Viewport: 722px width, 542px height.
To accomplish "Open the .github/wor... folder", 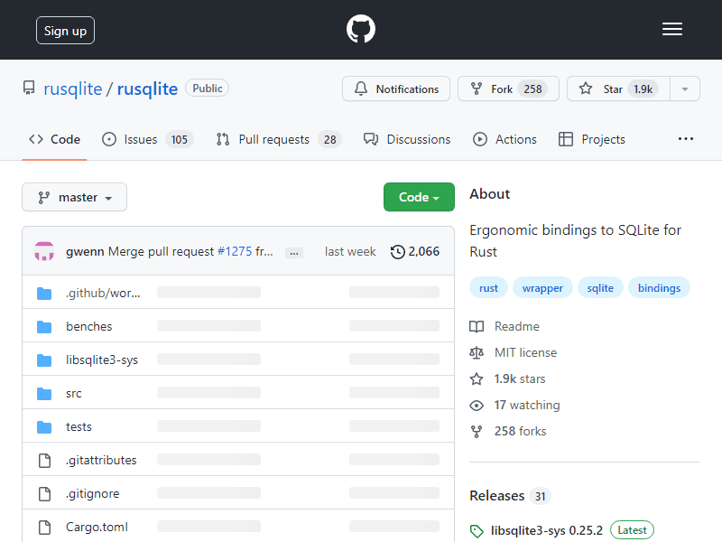I will tap(103, 293).
